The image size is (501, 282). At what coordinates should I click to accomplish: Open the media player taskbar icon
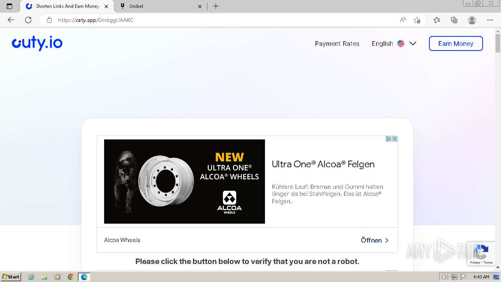[x=58, y=277]
